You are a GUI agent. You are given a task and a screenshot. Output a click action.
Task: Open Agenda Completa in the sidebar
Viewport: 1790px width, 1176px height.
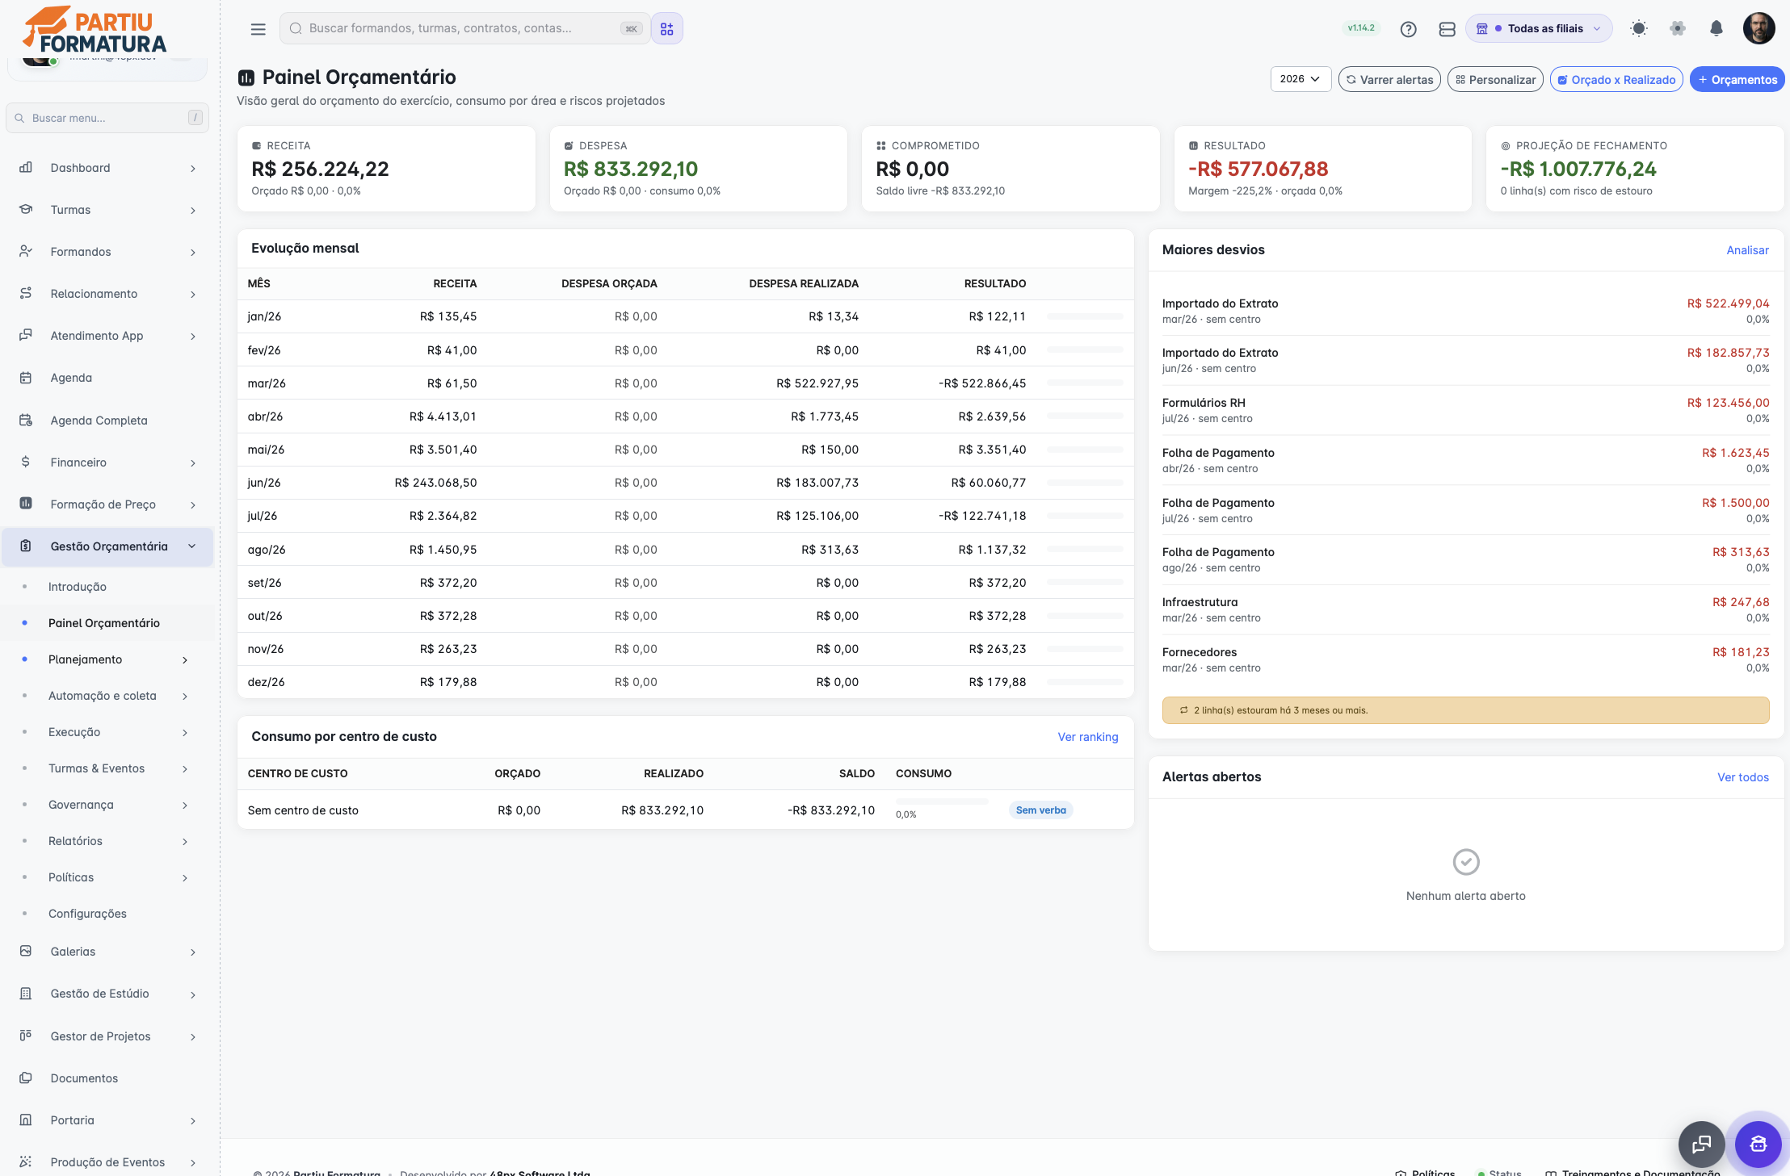tap(99, 421)
